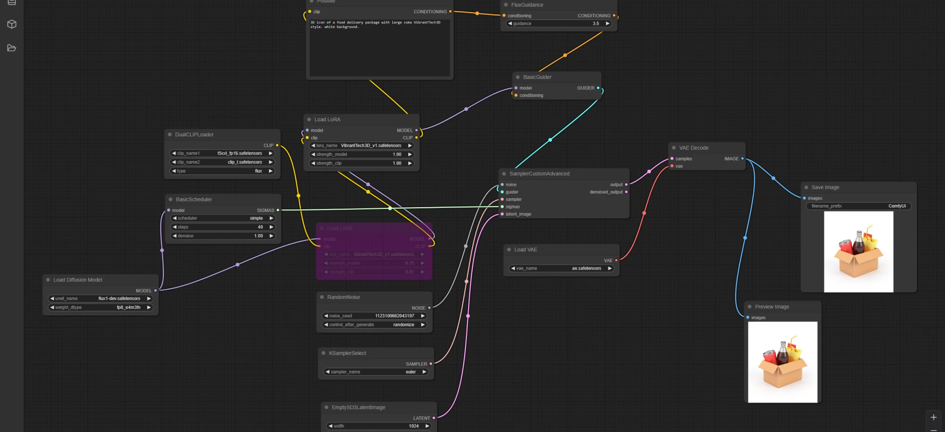Click the clip_name1 t5xxl_fp16 selector
This screenshot has height=432, width=945.
point(222,154)
